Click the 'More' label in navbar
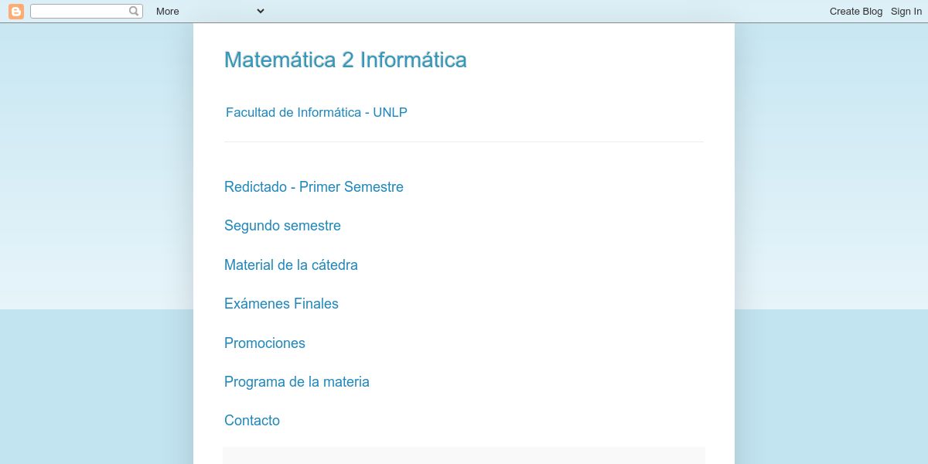This screenshot has height=464, width=928. click(167, 11)
